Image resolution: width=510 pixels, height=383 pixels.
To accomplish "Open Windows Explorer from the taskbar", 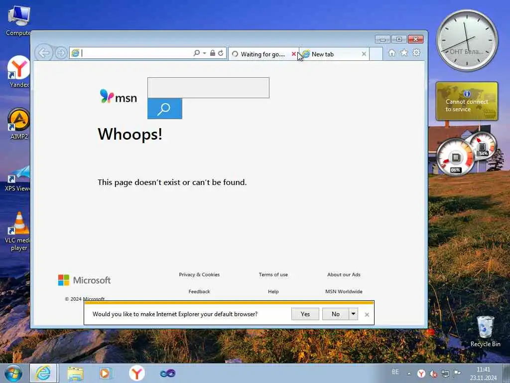I will tap(76, 374).
